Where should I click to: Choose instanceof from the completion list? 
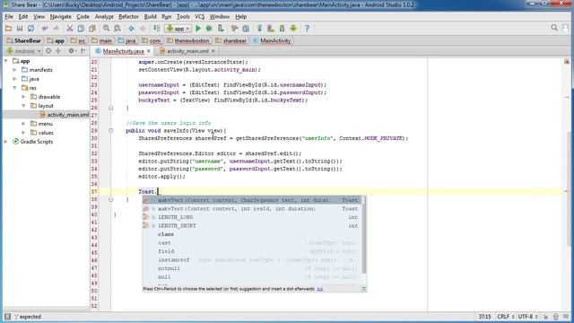[252, 259]
